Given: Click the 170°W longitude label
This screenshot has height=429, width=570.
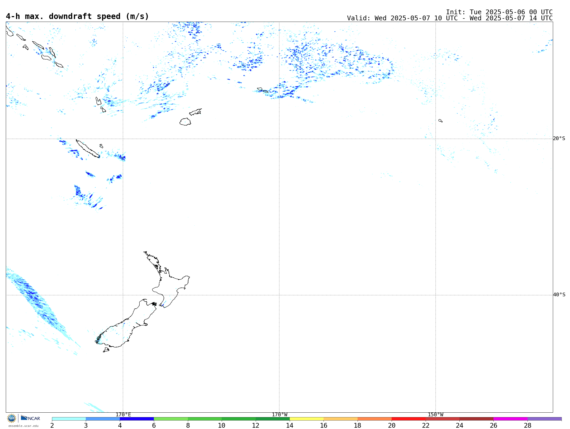Looking at the screenshot, I should [279, 415].
